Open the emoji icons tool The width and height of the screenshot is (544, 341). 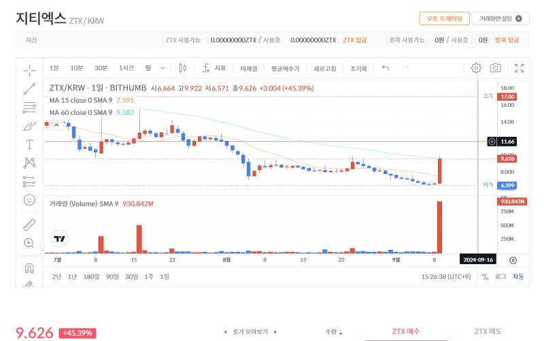pyautogui.click(x=29, y=199)
